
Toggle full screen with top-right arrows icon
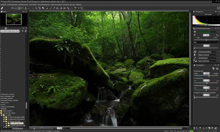pyautogui.click(x=218, y=8)
